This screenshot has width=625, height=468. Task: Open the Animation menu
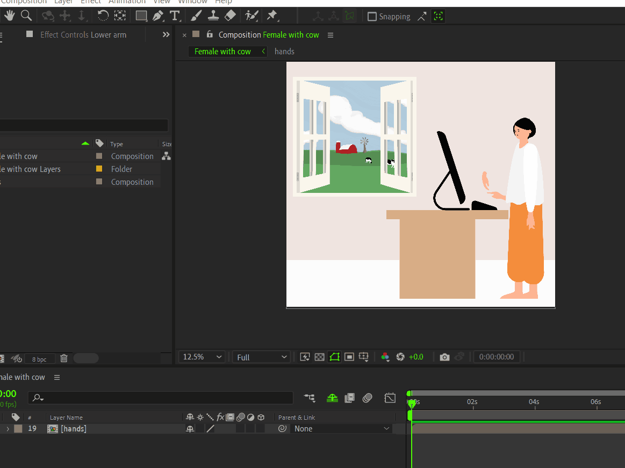tap(127, 2)
